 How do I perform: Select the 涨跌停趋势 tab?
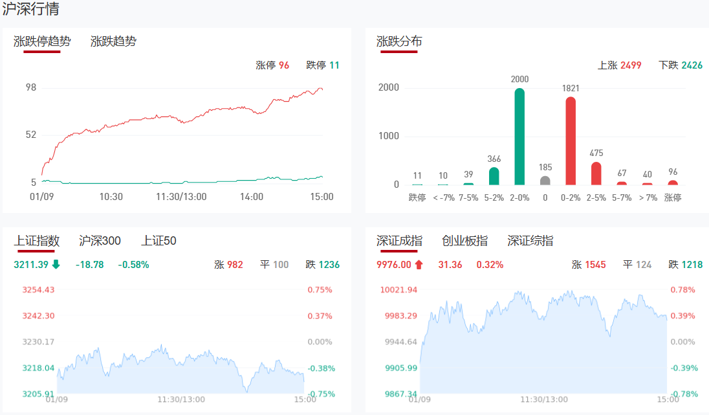tap(42, 41)
